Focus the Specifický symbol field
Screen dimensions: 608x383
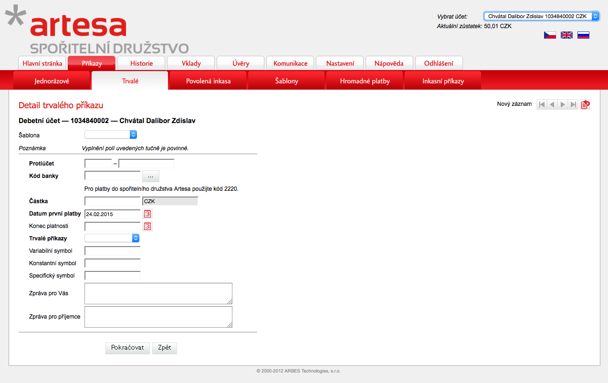coord(113,275)
